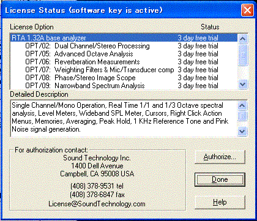Screen dimensions: 257x221
Task: Select OPT/06 Reverberation Measurements
Action: [124, 62]
